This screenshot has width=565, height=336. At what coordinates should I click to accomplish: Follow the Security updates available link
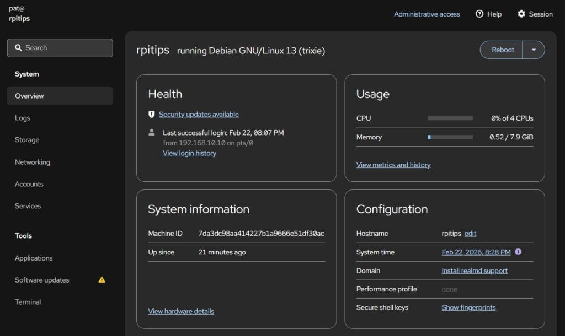[199, 115]
